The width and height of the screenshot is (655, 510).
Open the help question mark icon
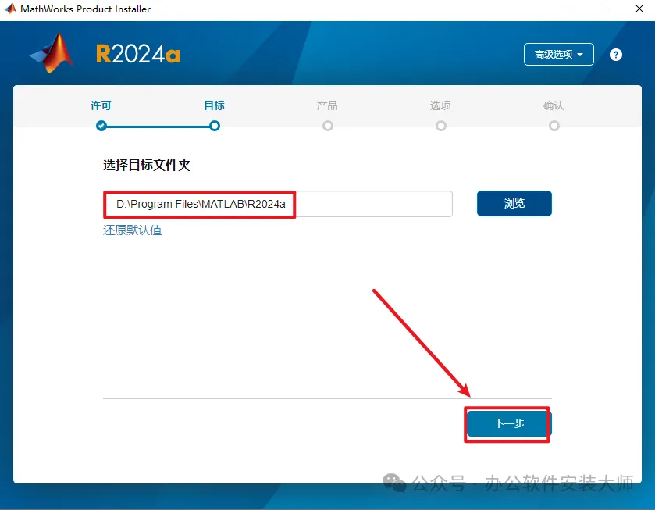tap(615, 55)
